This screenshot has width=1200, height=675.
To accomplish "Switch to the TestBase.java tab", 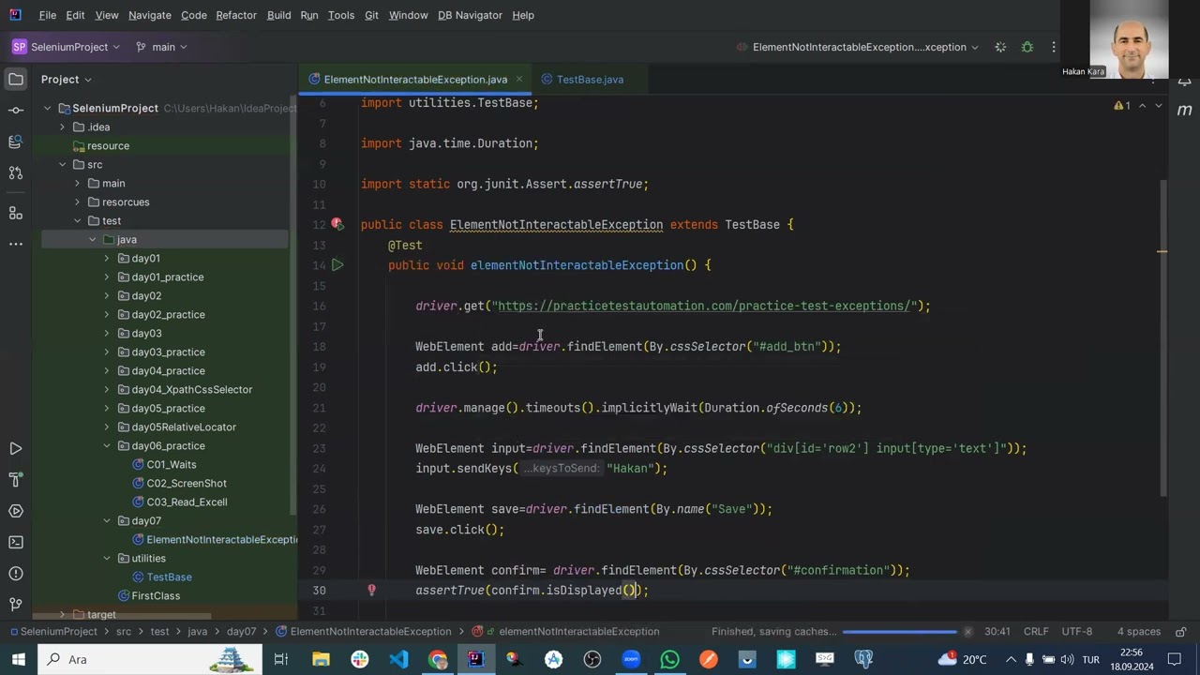I will pyautogui.click(x=589, y=80).
